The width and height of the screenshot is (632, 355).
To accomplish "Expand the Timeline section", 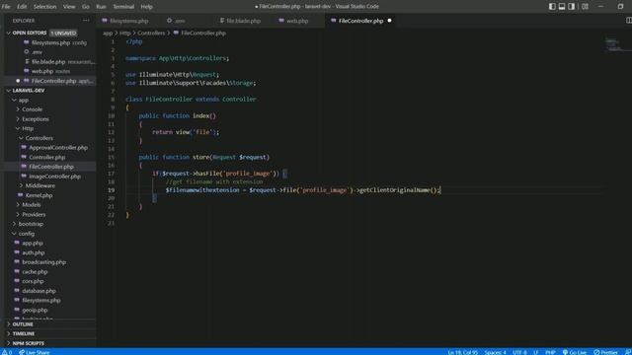I will pos(24,333).
